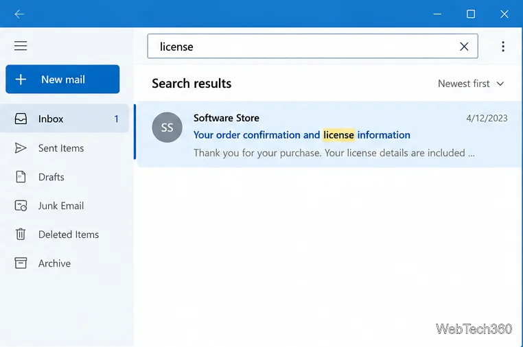This screenshot has height=347, width=523.
Task: Click the plus icon on New mail
Action: tap(21, 80)
